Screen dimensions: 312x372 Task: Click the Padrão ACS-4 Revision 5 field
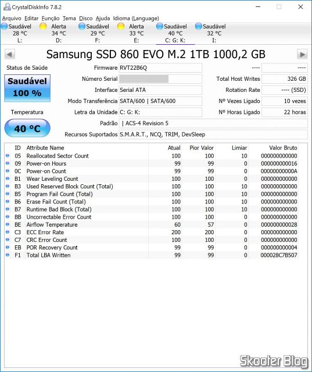click(x=213, y=123)
